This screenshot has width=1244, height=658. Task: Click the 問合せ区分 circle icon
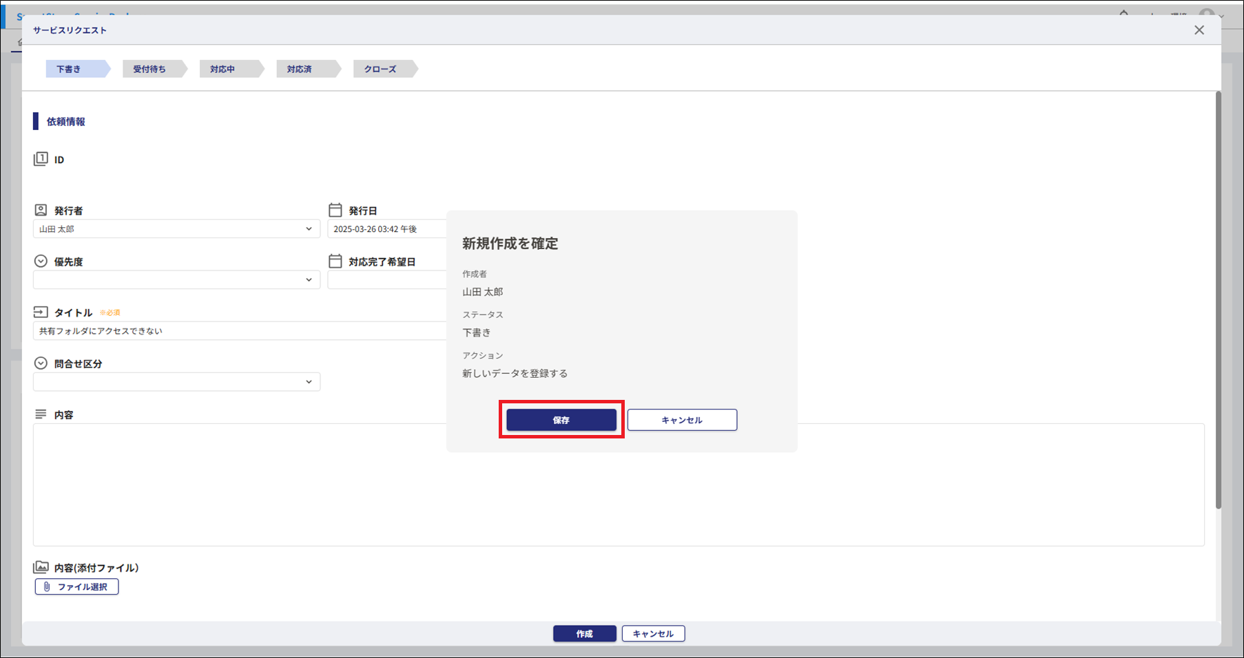[x=41, y=363]
